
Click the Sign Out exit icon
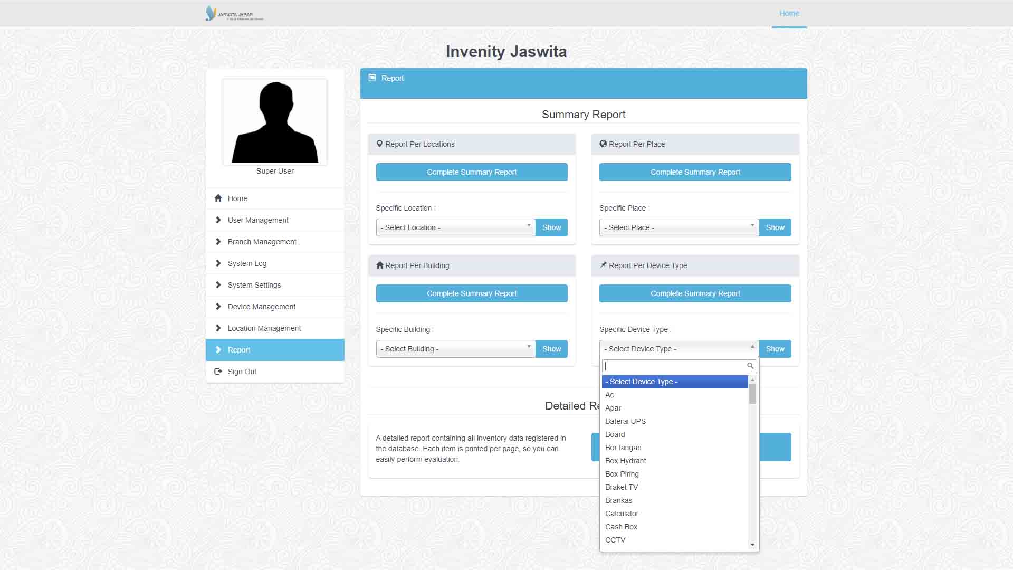coord(218,372)
